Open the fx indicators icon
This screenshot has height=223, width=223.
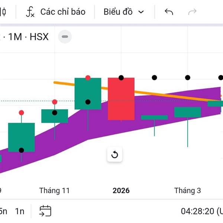pyautogui.click(x=30, y=12)
